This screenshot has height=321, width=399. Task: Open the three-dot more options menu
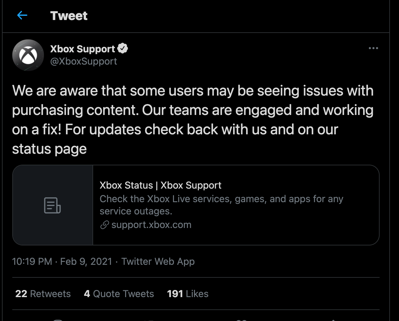coord(373,48)
